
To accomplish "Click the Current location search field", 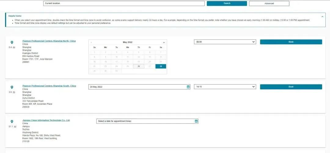I will click(124, 3).
